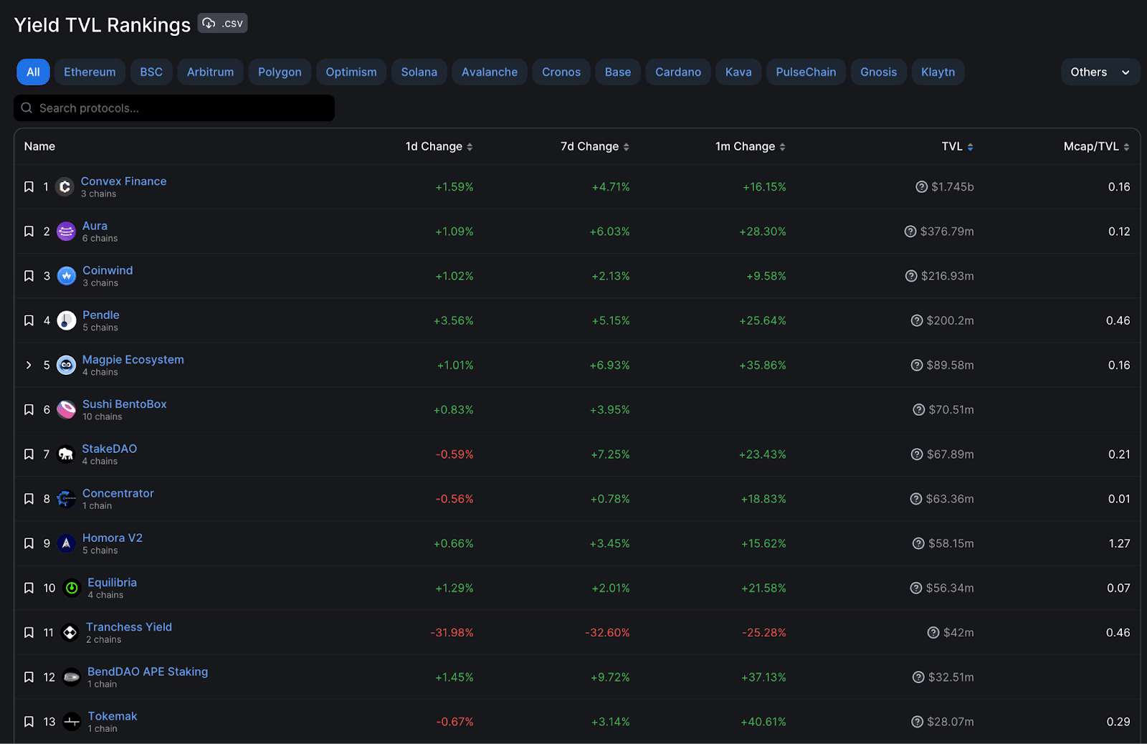Image resolution: width=1147 pixels, height=744 pixels.
Task: Click the Homora V2 logo icon
Action: click(x=67, y=543)
